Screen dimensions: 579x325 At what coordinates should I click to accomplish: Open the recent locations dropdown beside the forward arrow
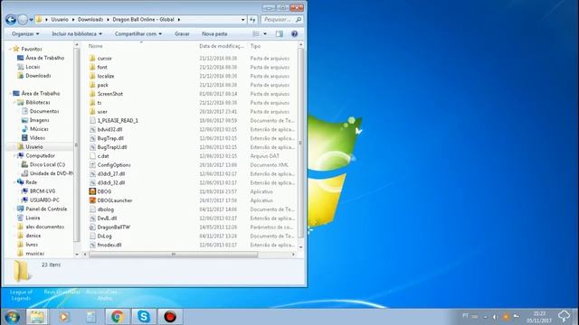pyautogui.click(x=32, y=20)
